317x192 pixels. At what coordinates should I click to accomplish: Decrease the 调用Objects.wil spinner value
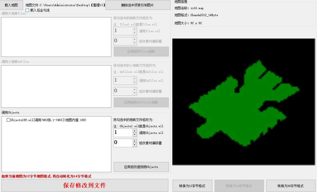135,135
